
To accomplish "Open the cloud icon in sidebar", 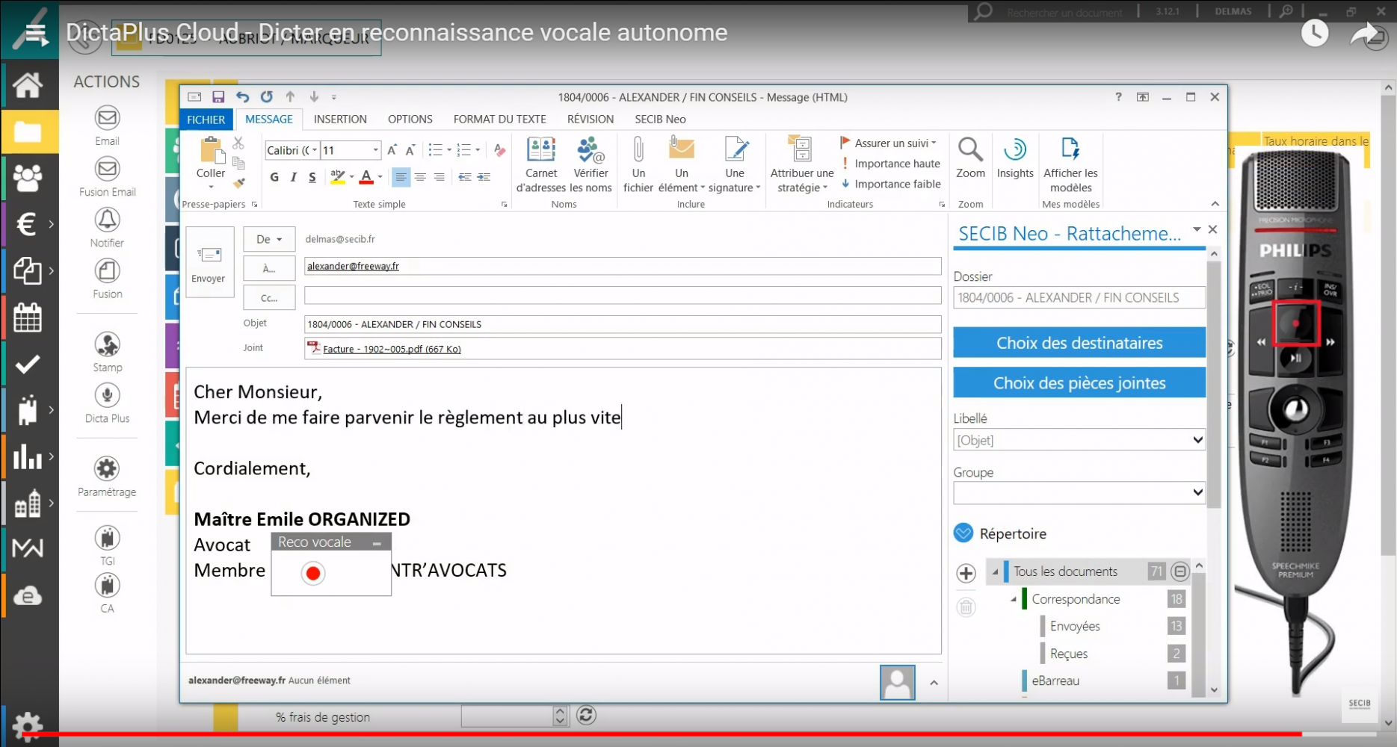I will pos(28,596).
